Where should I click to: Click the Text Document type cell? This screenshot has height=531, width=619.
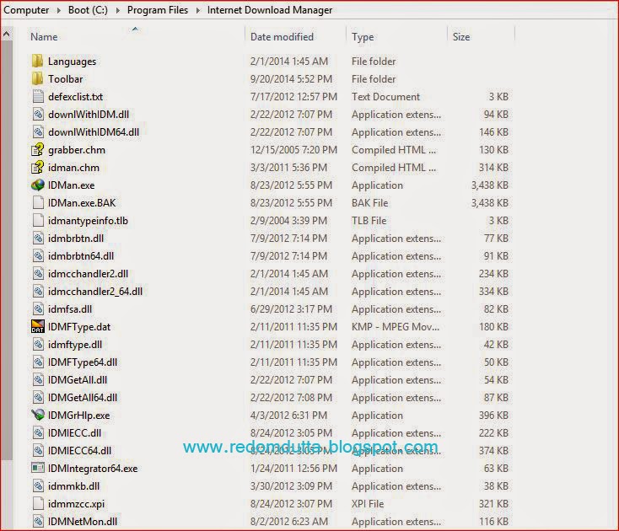[385, 97]
